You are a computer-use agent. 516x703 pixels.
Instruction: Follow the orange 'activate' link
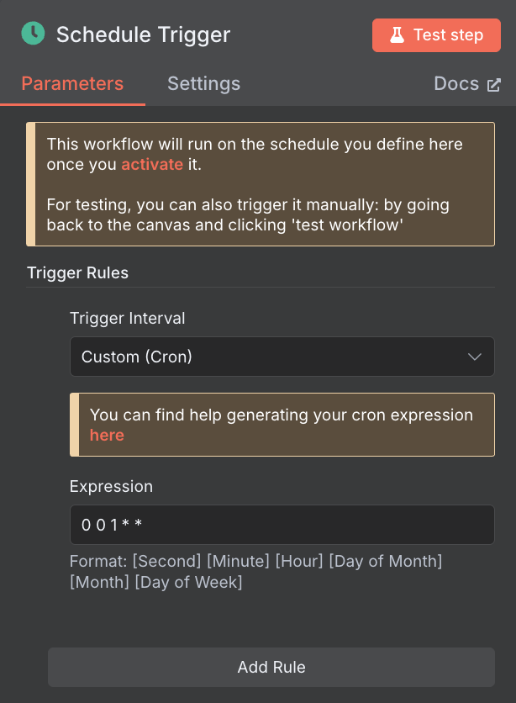pyautogui.click(x=152, y=165)
